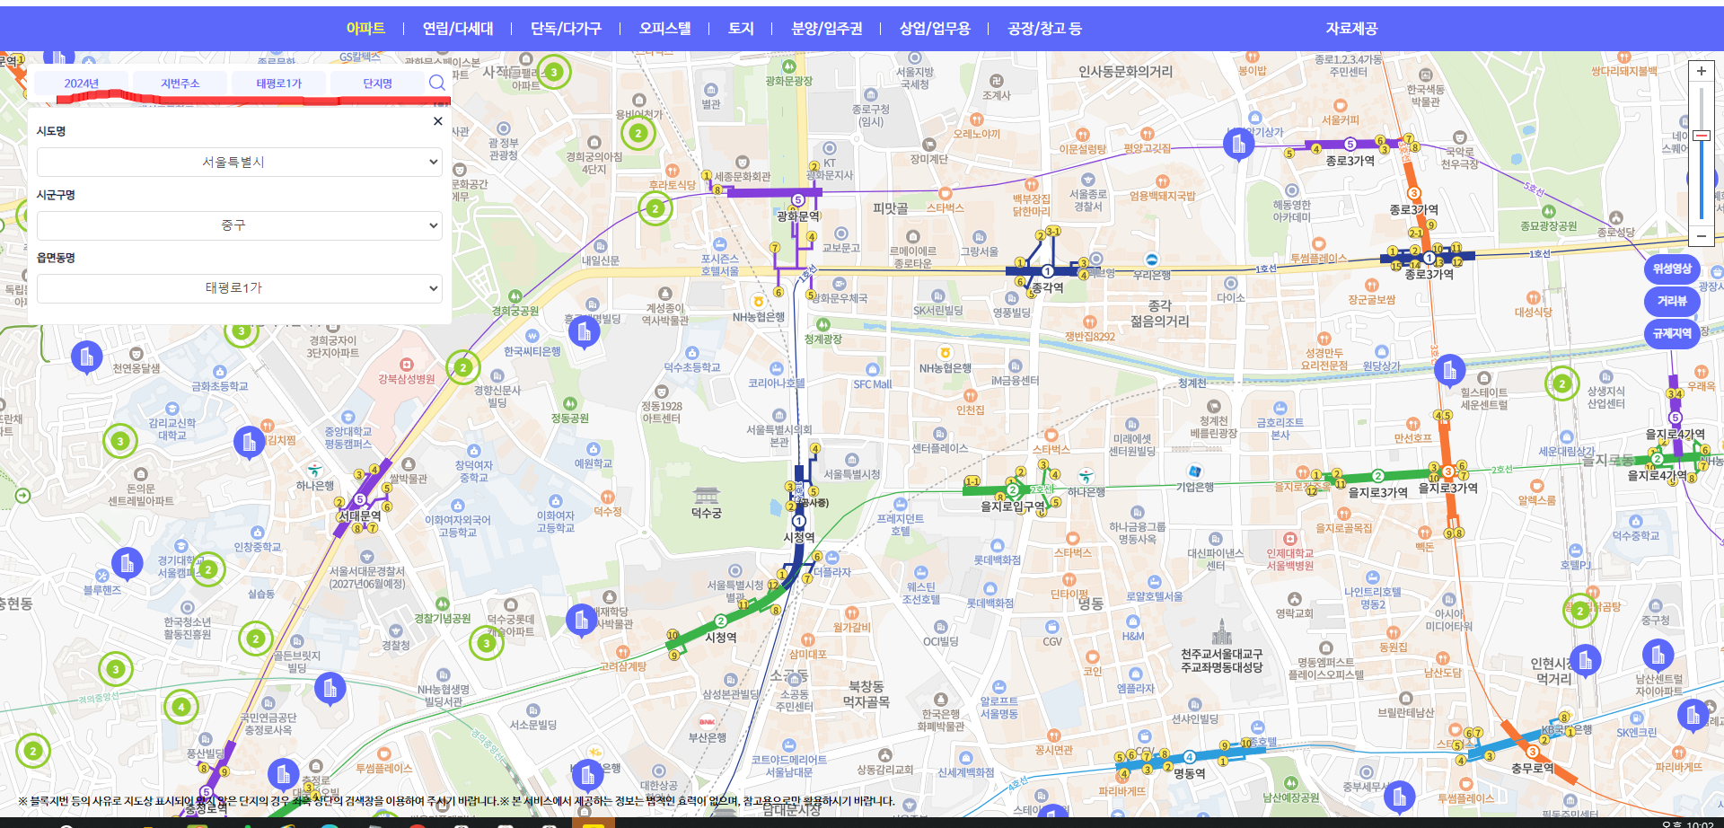Open green cluster 3 near 사직 아파트

[x=554, y=72]
